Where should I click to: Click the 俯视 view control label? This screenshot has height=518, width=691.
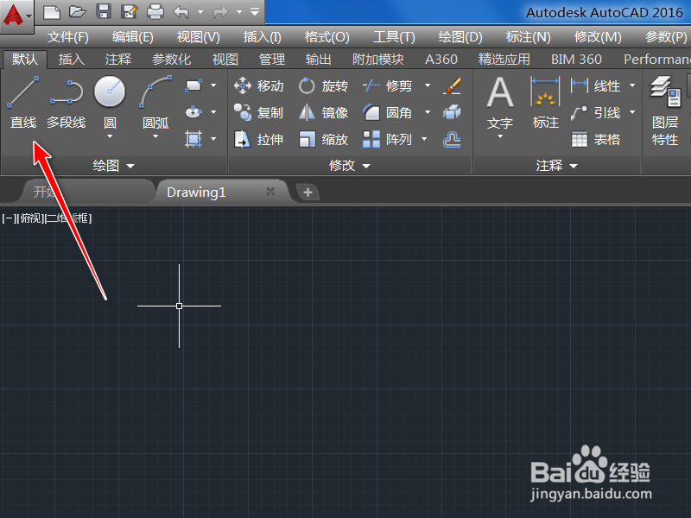click(30, 218)
